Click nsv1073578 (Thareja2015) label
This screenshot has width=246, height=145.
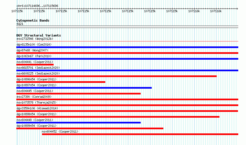point(36,102)
